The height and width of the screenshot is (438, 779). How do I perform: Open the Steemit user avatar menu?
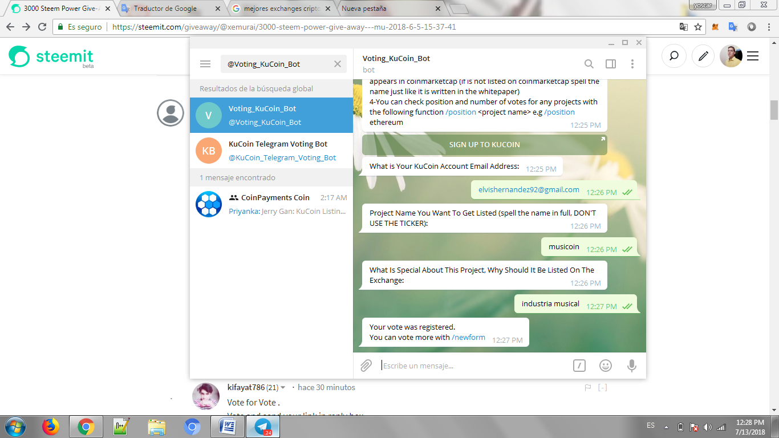[x=731, y=56]
